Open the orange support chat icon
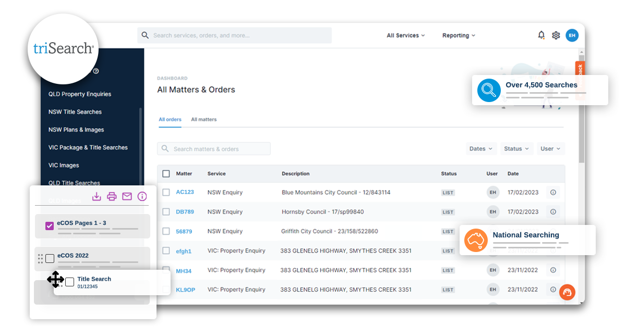The image size is (626, 327). 567,292
